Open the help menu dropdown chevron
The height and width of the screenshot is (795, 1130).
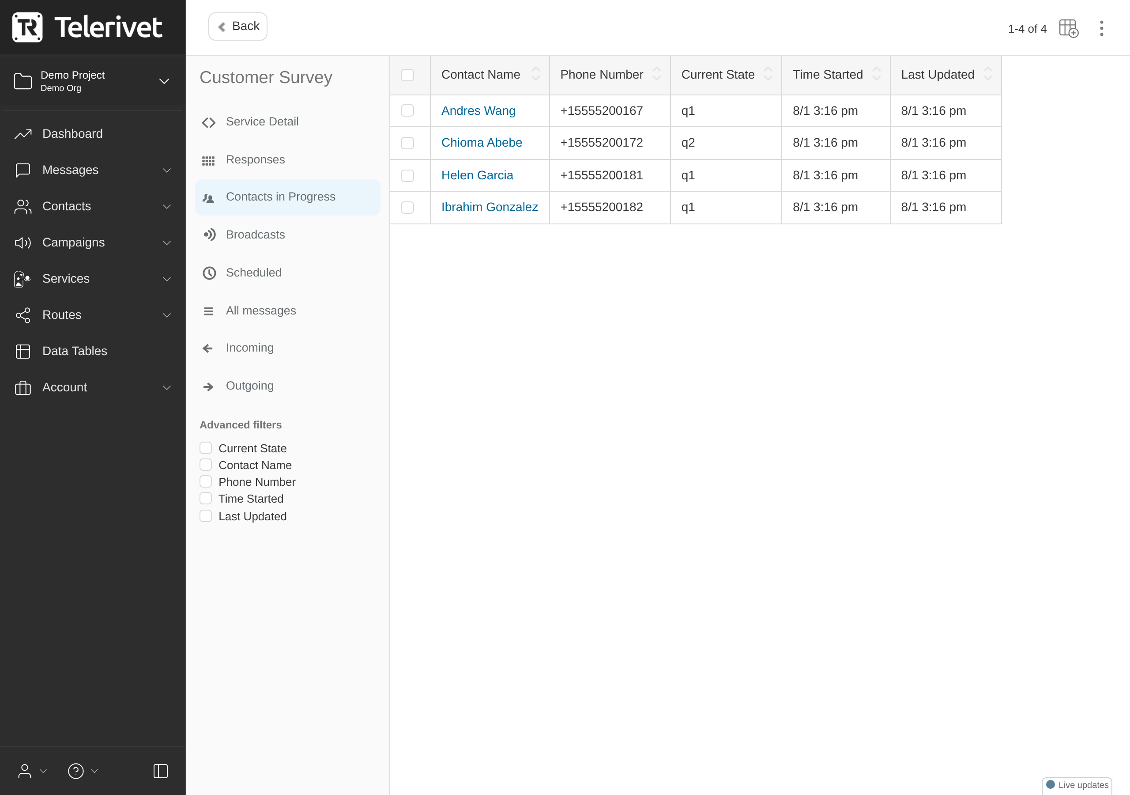94,771
